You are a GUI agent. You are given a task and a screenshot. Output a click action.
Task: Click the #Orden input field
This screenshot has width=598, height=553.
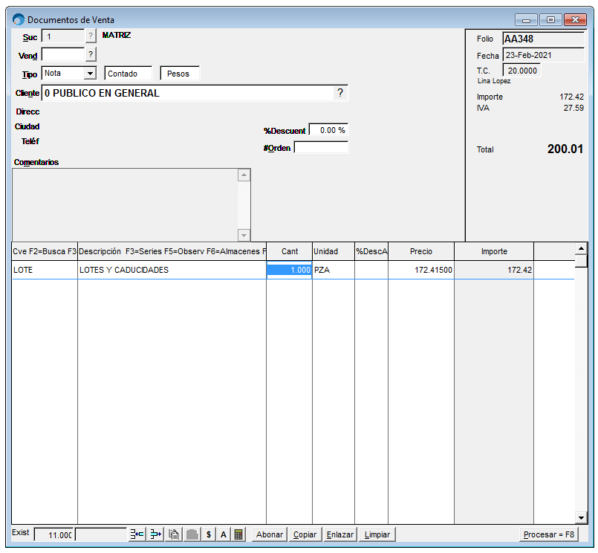coord(321,148)
